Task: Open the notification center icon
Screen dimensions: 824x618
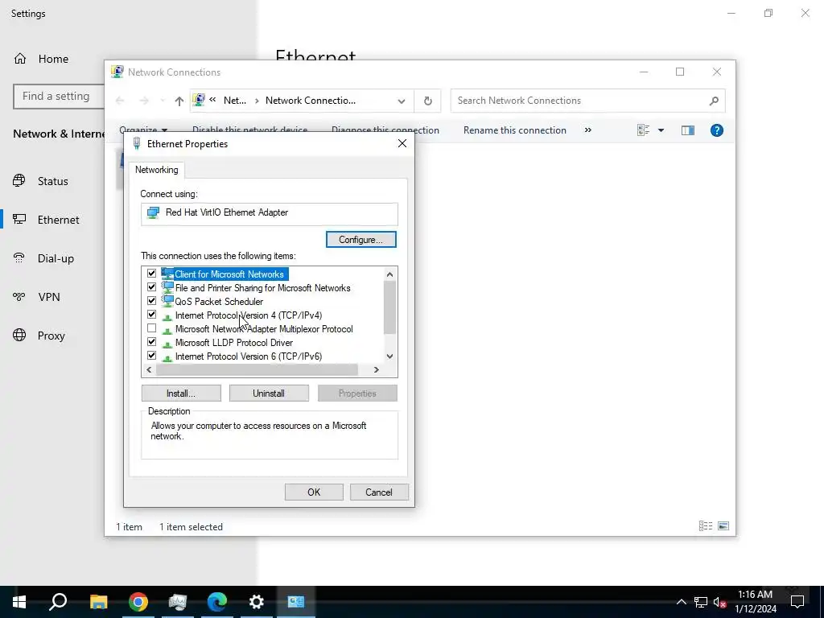Action: coord(797,602)
